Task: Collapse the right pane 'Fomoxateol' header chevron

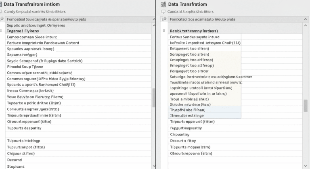Action: point(306,19)
